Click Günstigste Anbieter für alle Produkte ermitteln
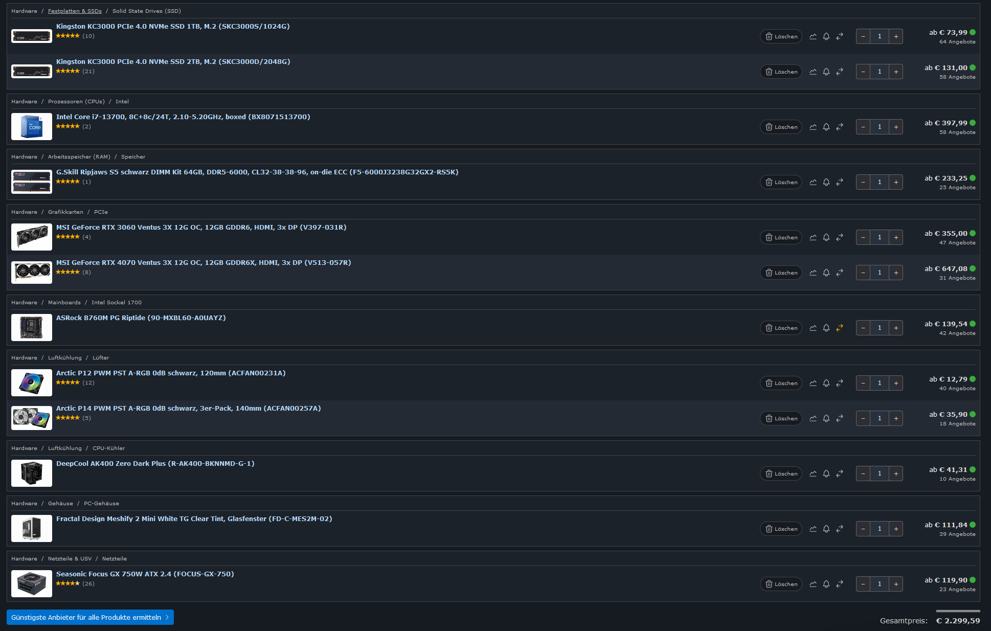 [x=90, y=617]
